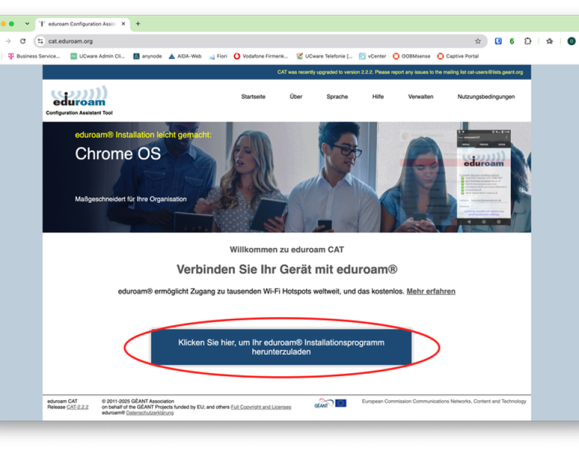
Task: Open the AIDA-Web bookmark
Action: click(185, 56)
